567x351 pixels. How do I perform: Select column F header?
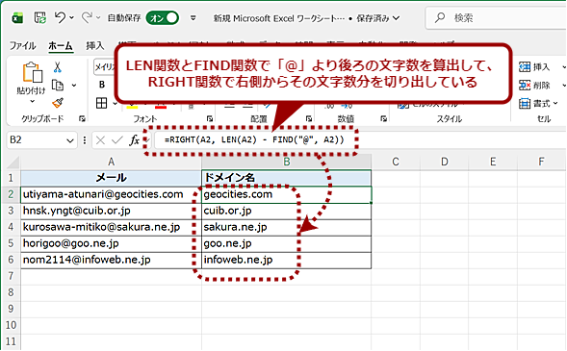pos(541,162)
